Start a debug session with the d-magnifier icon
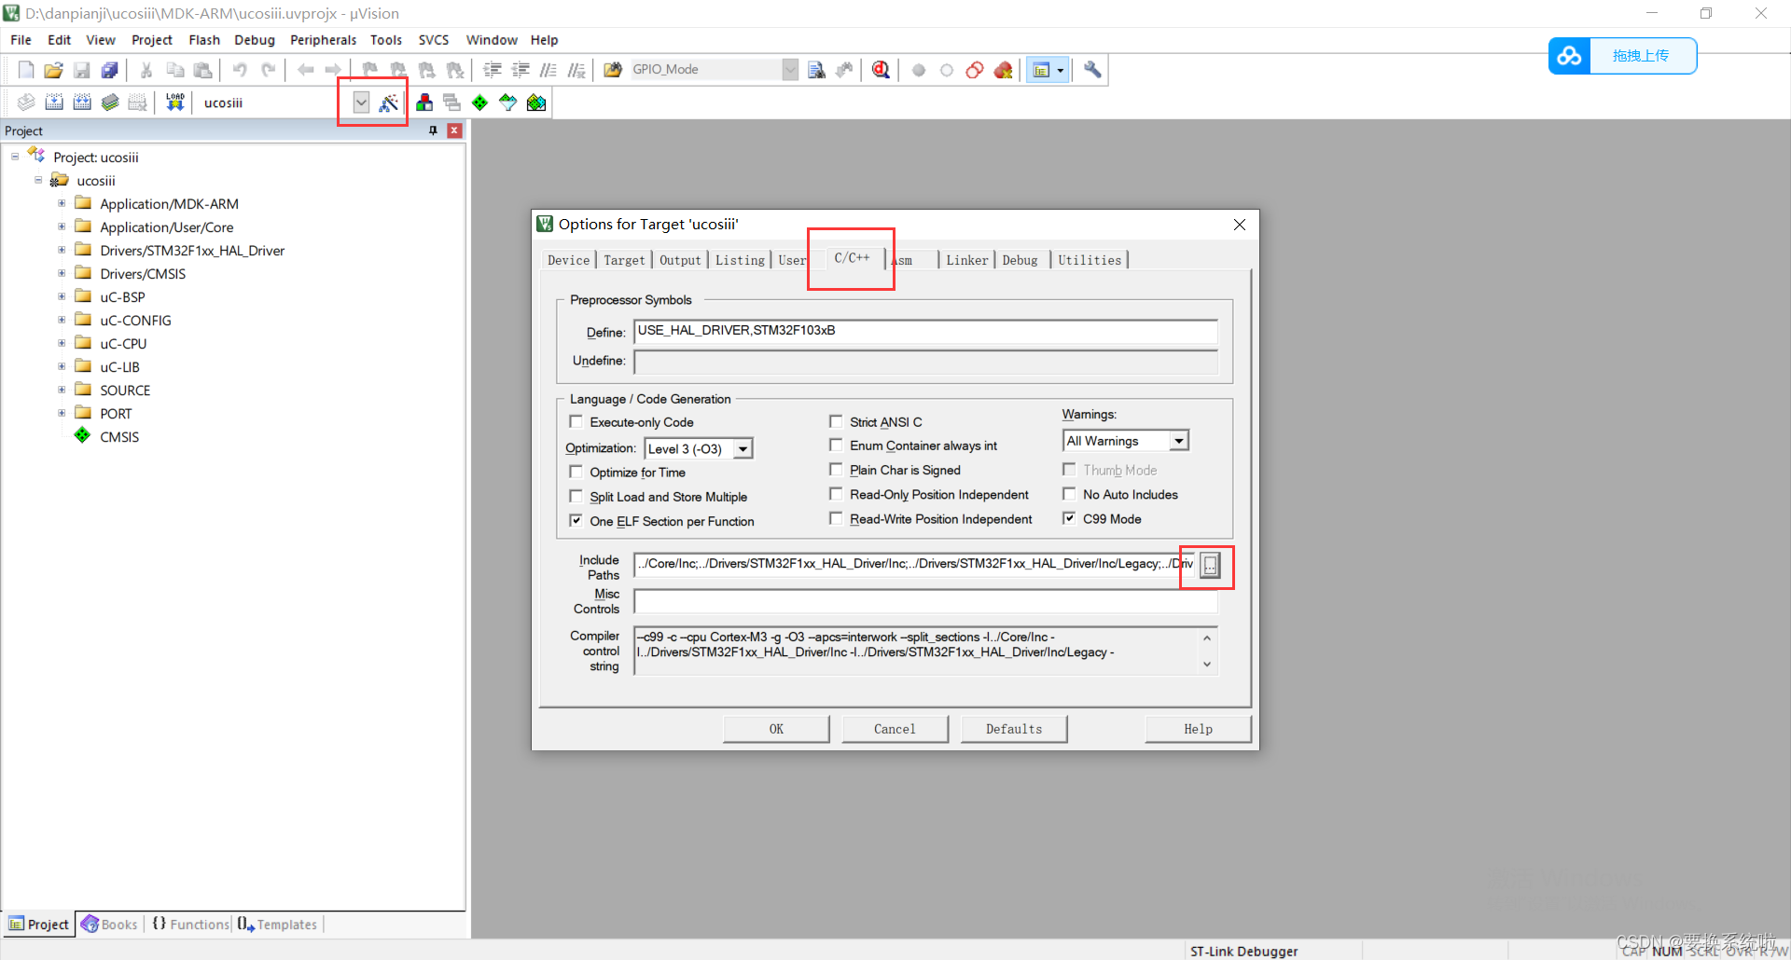This screenshot has height=960, width=1791. coord(881,70)
